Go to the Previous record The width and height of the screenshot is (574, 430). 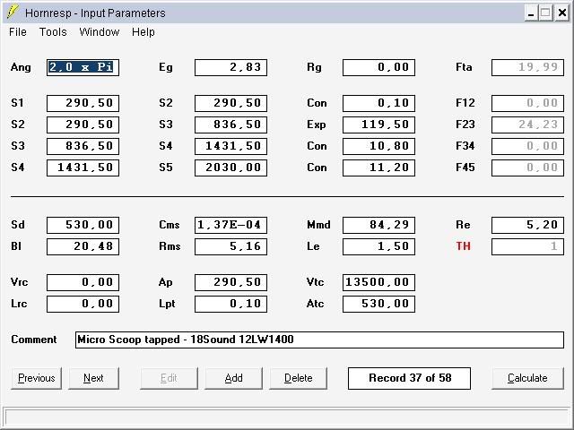coord(36,378)
